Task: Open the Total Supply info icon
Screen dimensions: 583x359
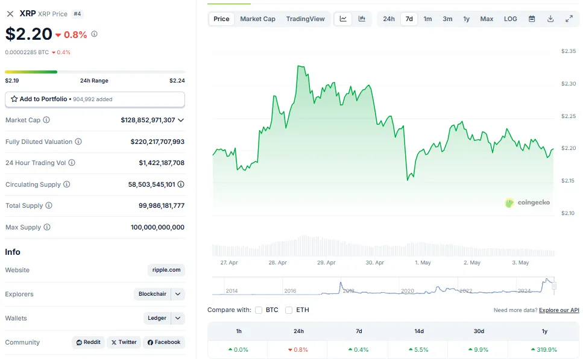Action: (49, 205)
